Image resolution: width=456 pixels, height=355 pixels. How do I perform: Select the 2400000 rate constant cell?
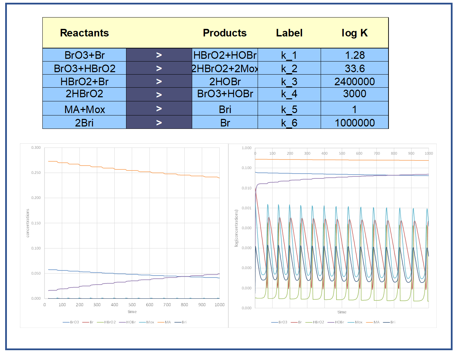coord(354,81)
